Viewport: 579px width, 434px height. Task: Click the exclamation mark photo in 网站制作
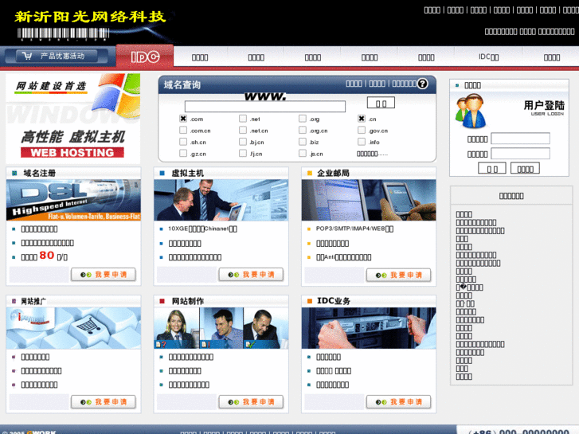coord(221,328)
